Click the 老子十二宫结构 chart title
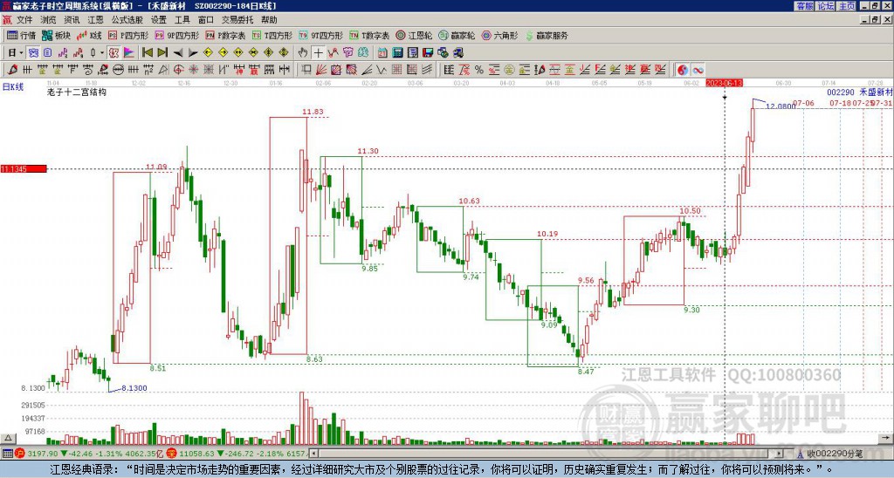This screenshot has width=894, height=478. 77,92
